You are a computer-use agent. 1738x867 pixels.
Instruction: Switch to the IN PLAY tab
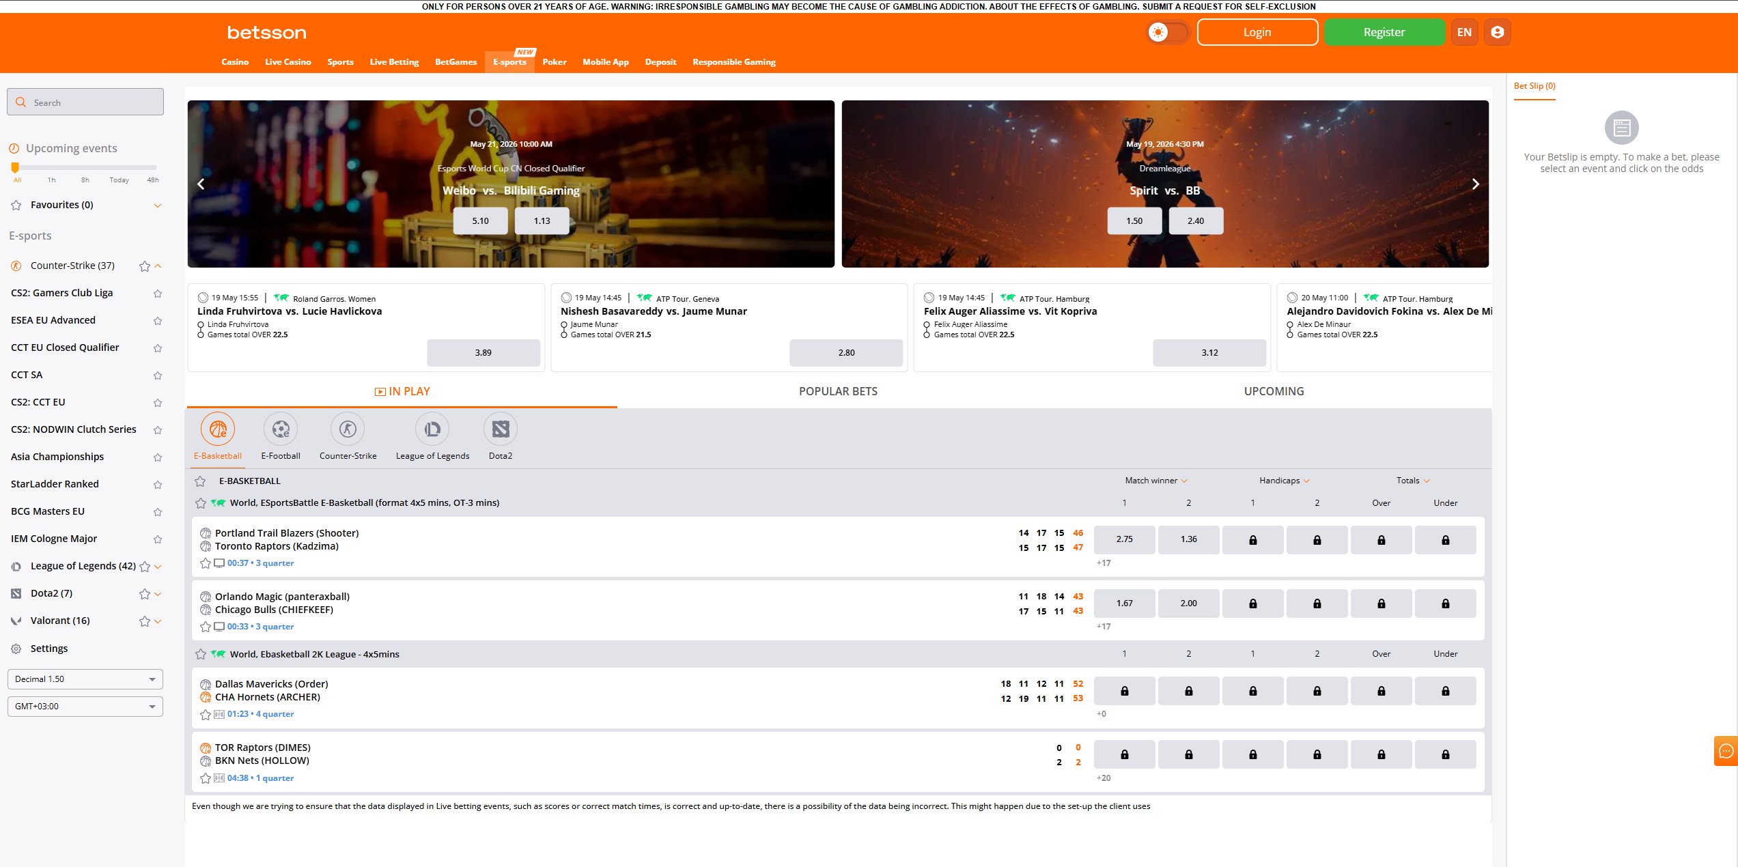[x=402, y=392]
